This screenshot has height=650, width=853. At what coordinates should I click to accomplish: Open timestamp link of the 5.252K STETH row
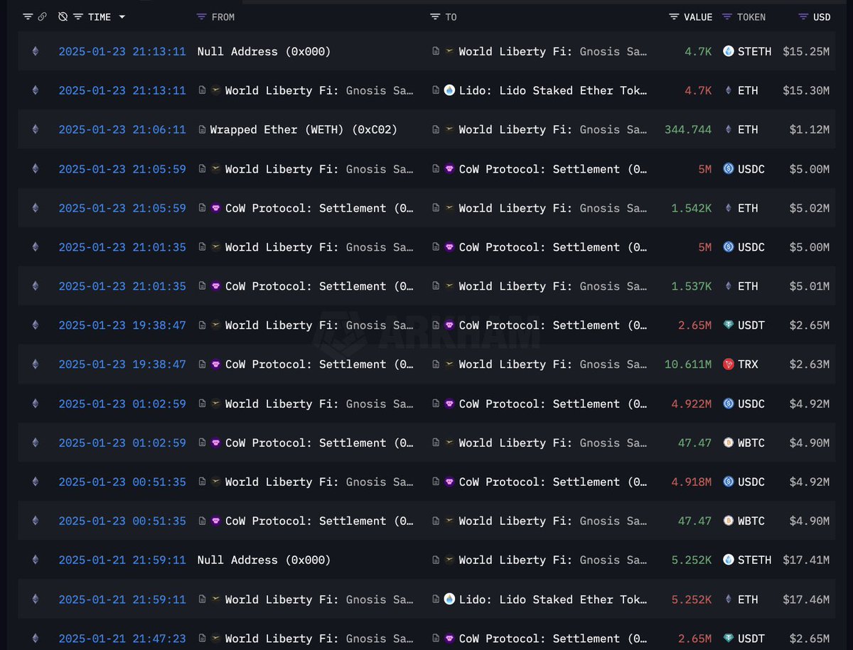pos(122,560)
